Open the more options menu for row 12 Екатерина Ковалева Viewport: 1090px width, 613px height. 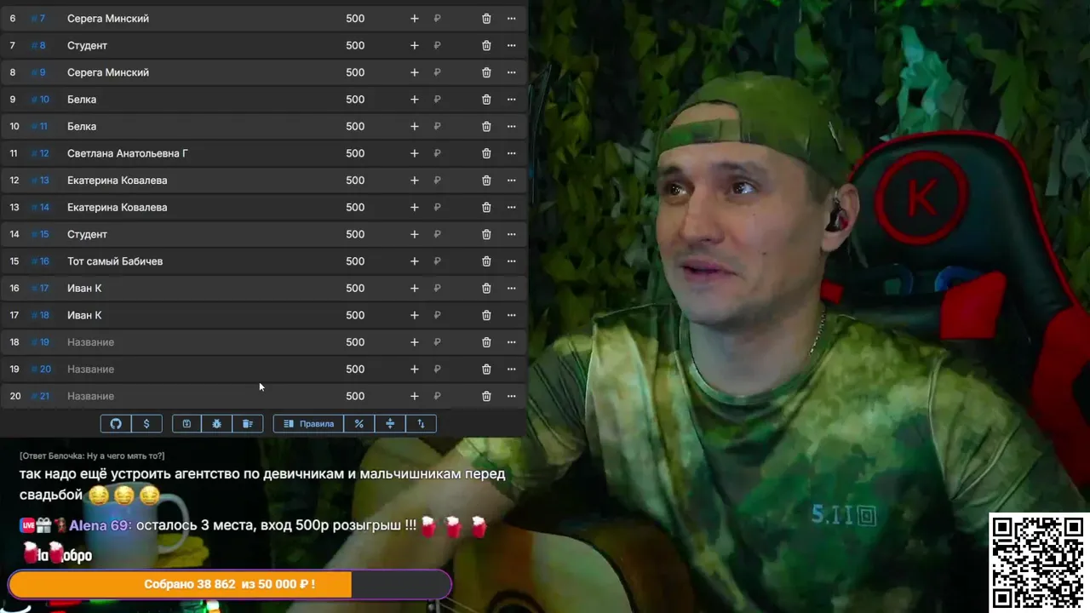(512, 180)
